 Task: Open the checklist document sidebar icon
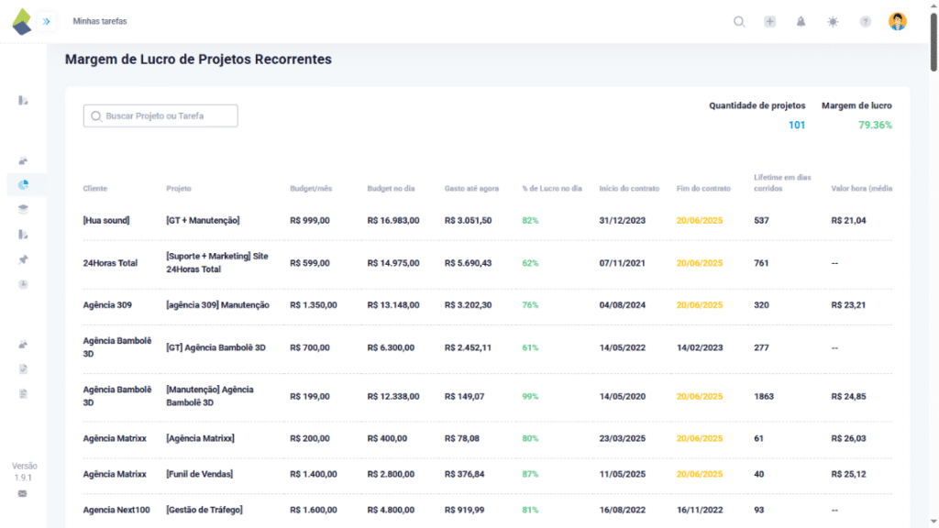pyautogui.click(x=23, y=368)
